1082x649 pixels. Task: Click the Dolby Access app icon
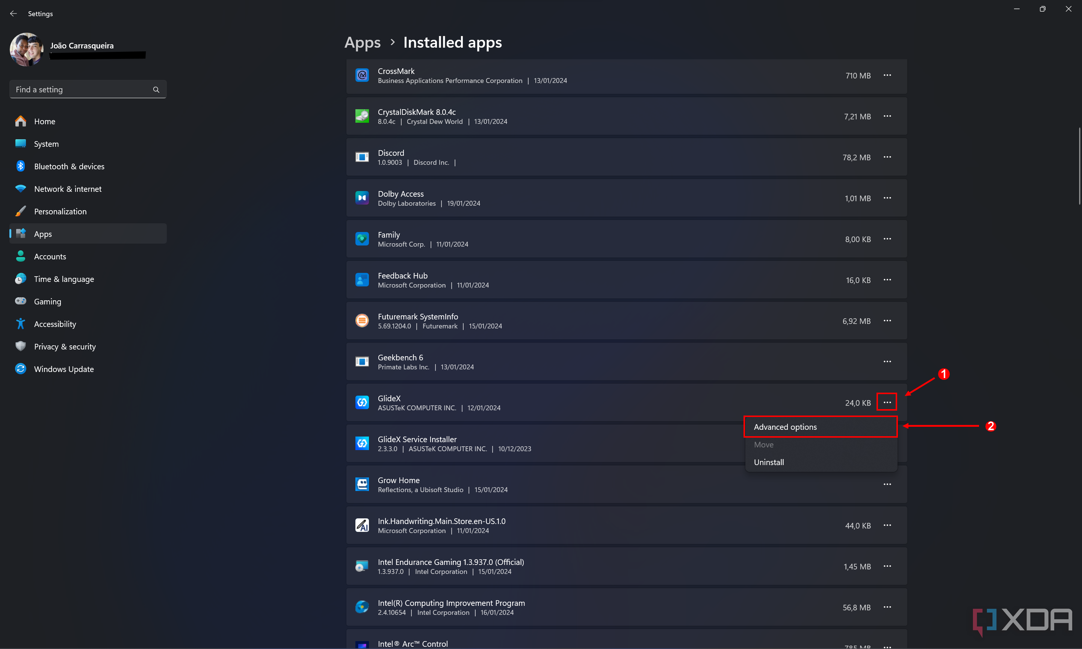(x=362, y=198)
